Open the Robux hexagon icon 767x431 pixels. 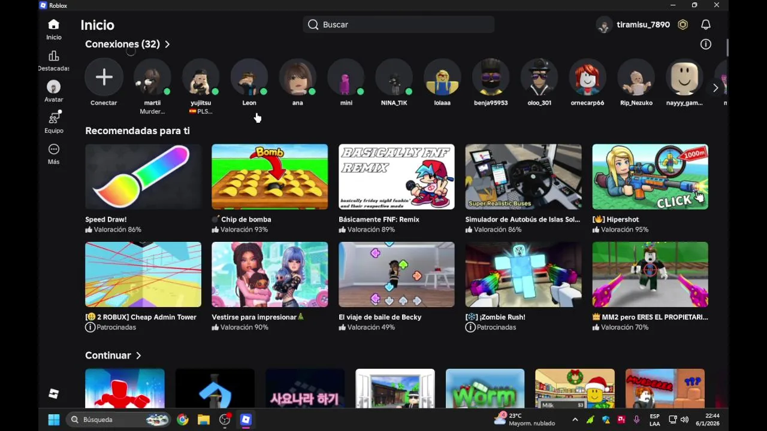pyautogui.click(x=683, y=25)
